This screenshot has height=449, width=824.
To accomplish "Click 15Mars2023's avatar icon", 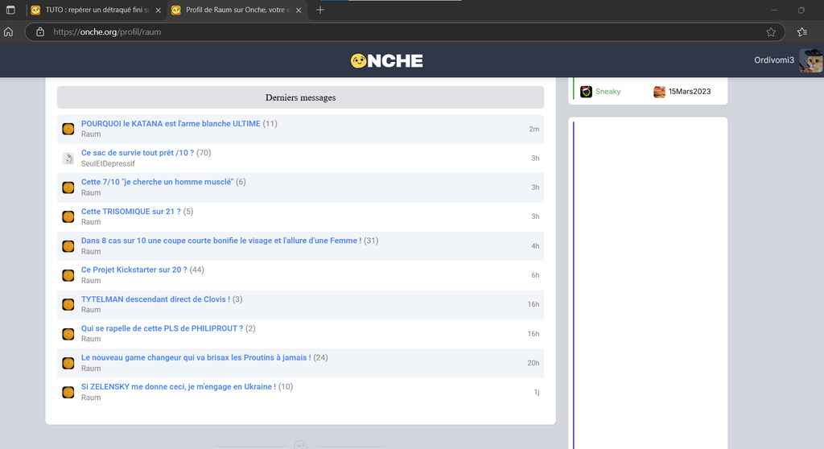I will pyautogui.click(x=659, y=92).
